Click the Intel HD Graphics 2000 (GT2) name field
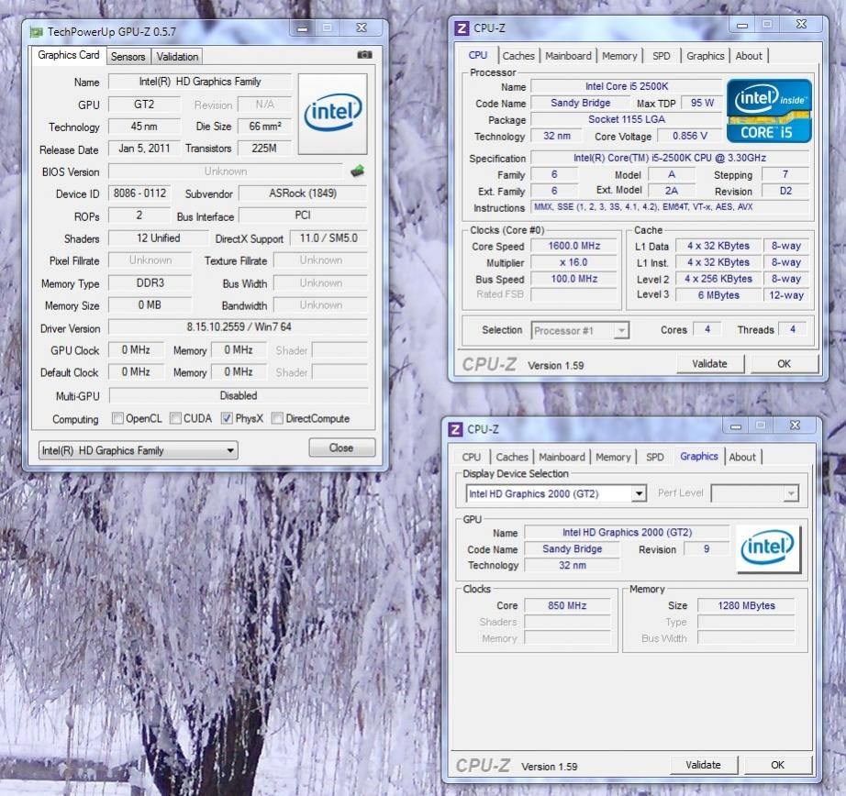Screen dimensions: 846x796 (627, 532)
